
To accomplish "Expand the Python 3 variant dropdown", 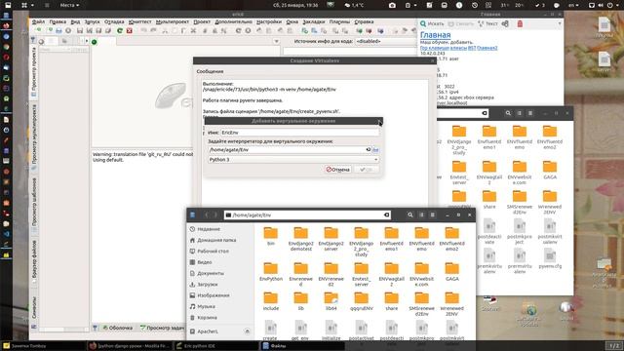I will pyautogui.click(x=293, y=160).
